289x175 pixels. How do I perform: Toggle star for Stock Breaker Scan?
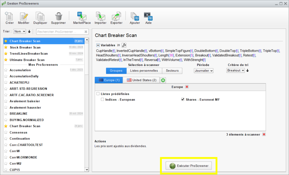tap(6, 47)
